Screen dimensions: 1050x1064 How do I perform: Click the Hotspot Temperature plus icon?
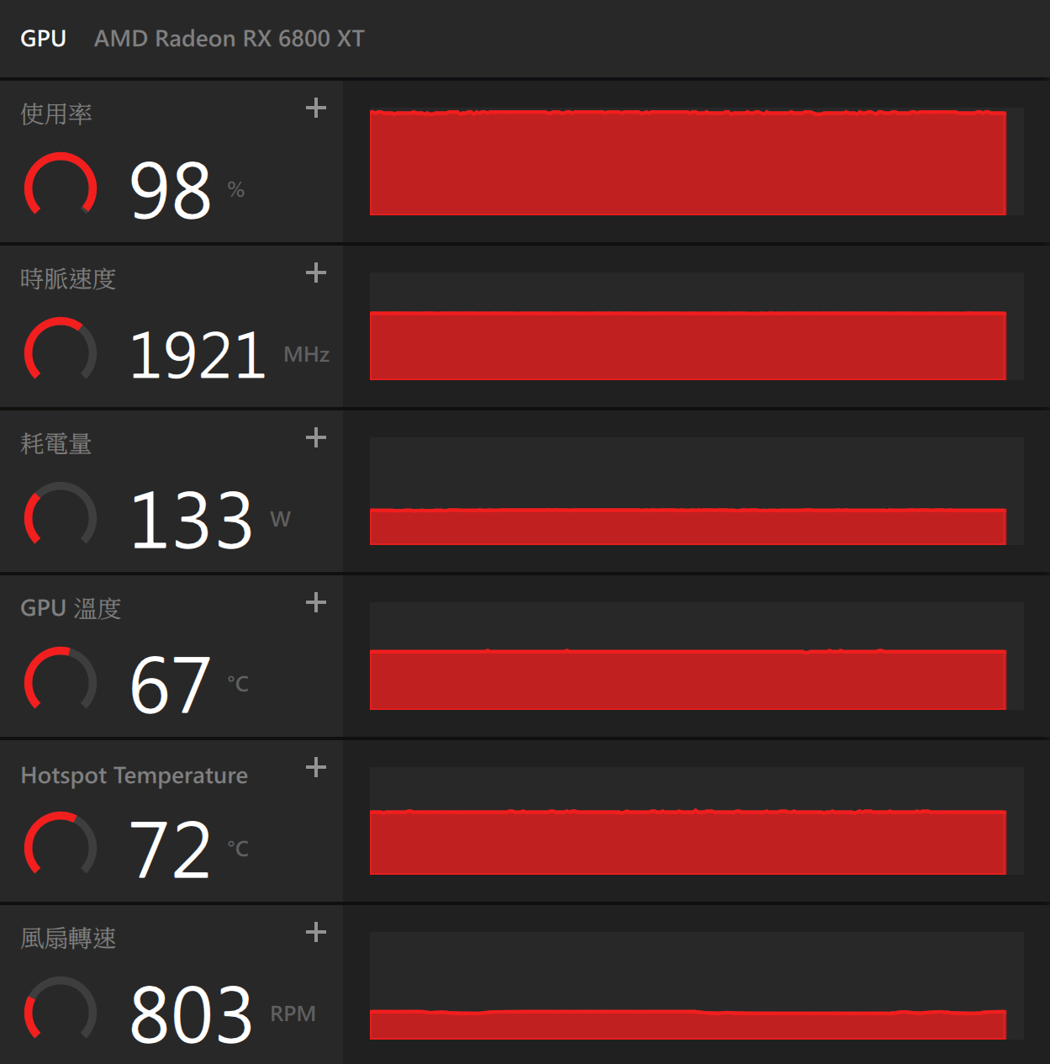pos(316,767)
